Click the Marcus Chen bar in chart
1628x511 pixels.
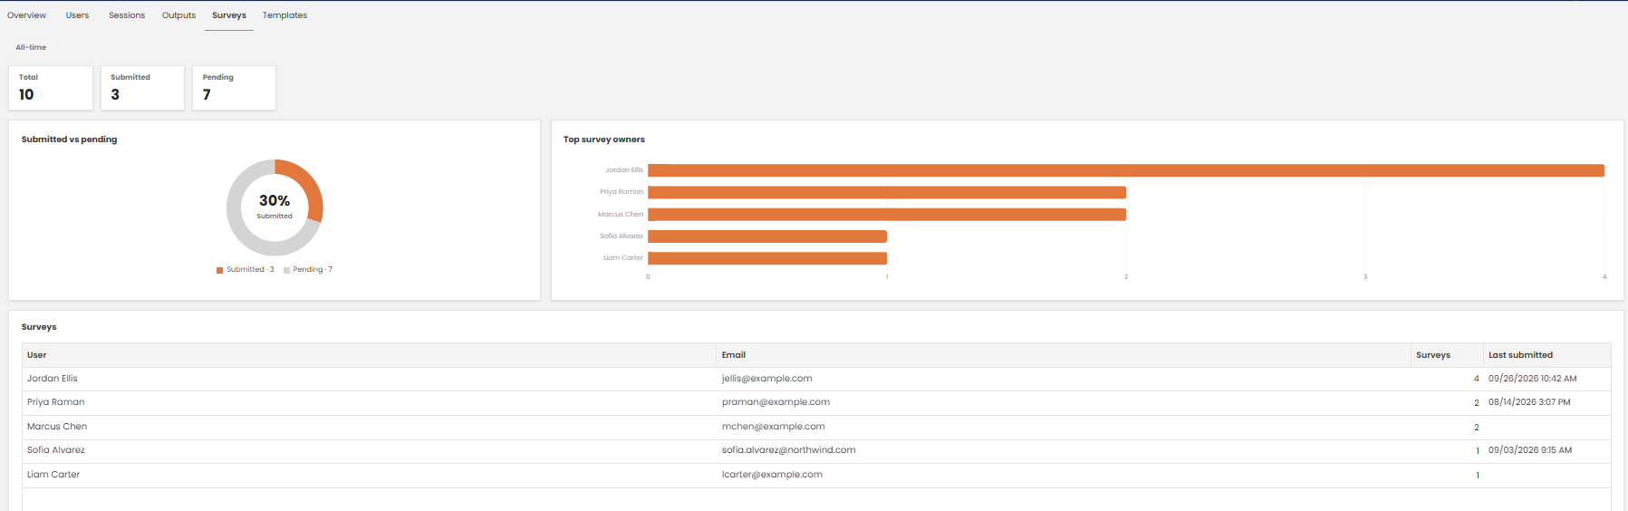(887, 215)
